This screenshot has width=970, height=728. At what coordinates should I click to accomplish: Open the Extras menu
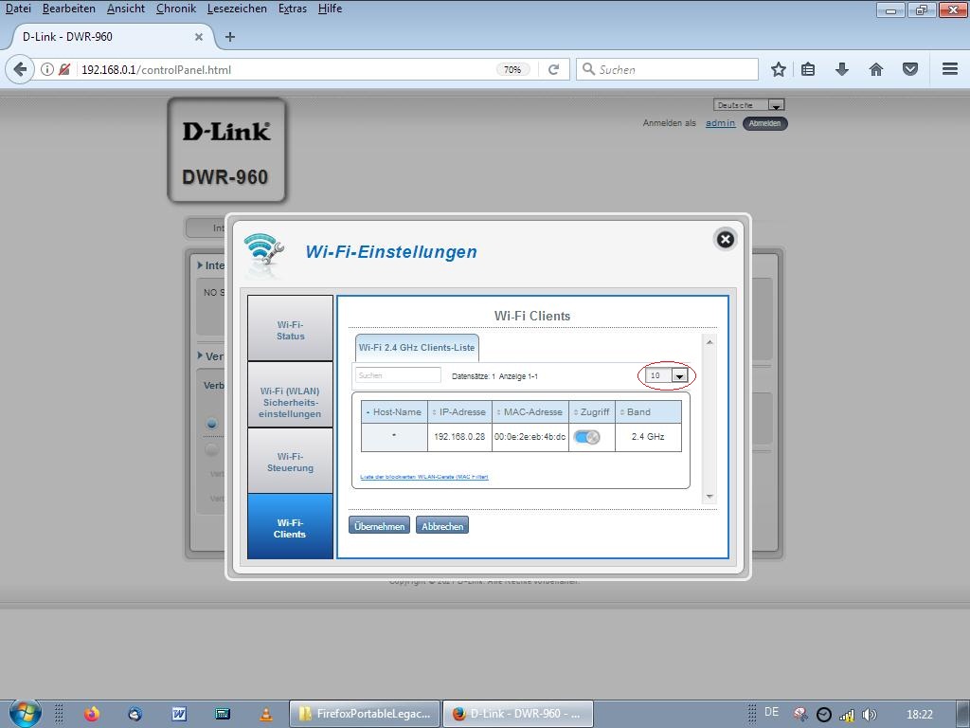point(293,9)
